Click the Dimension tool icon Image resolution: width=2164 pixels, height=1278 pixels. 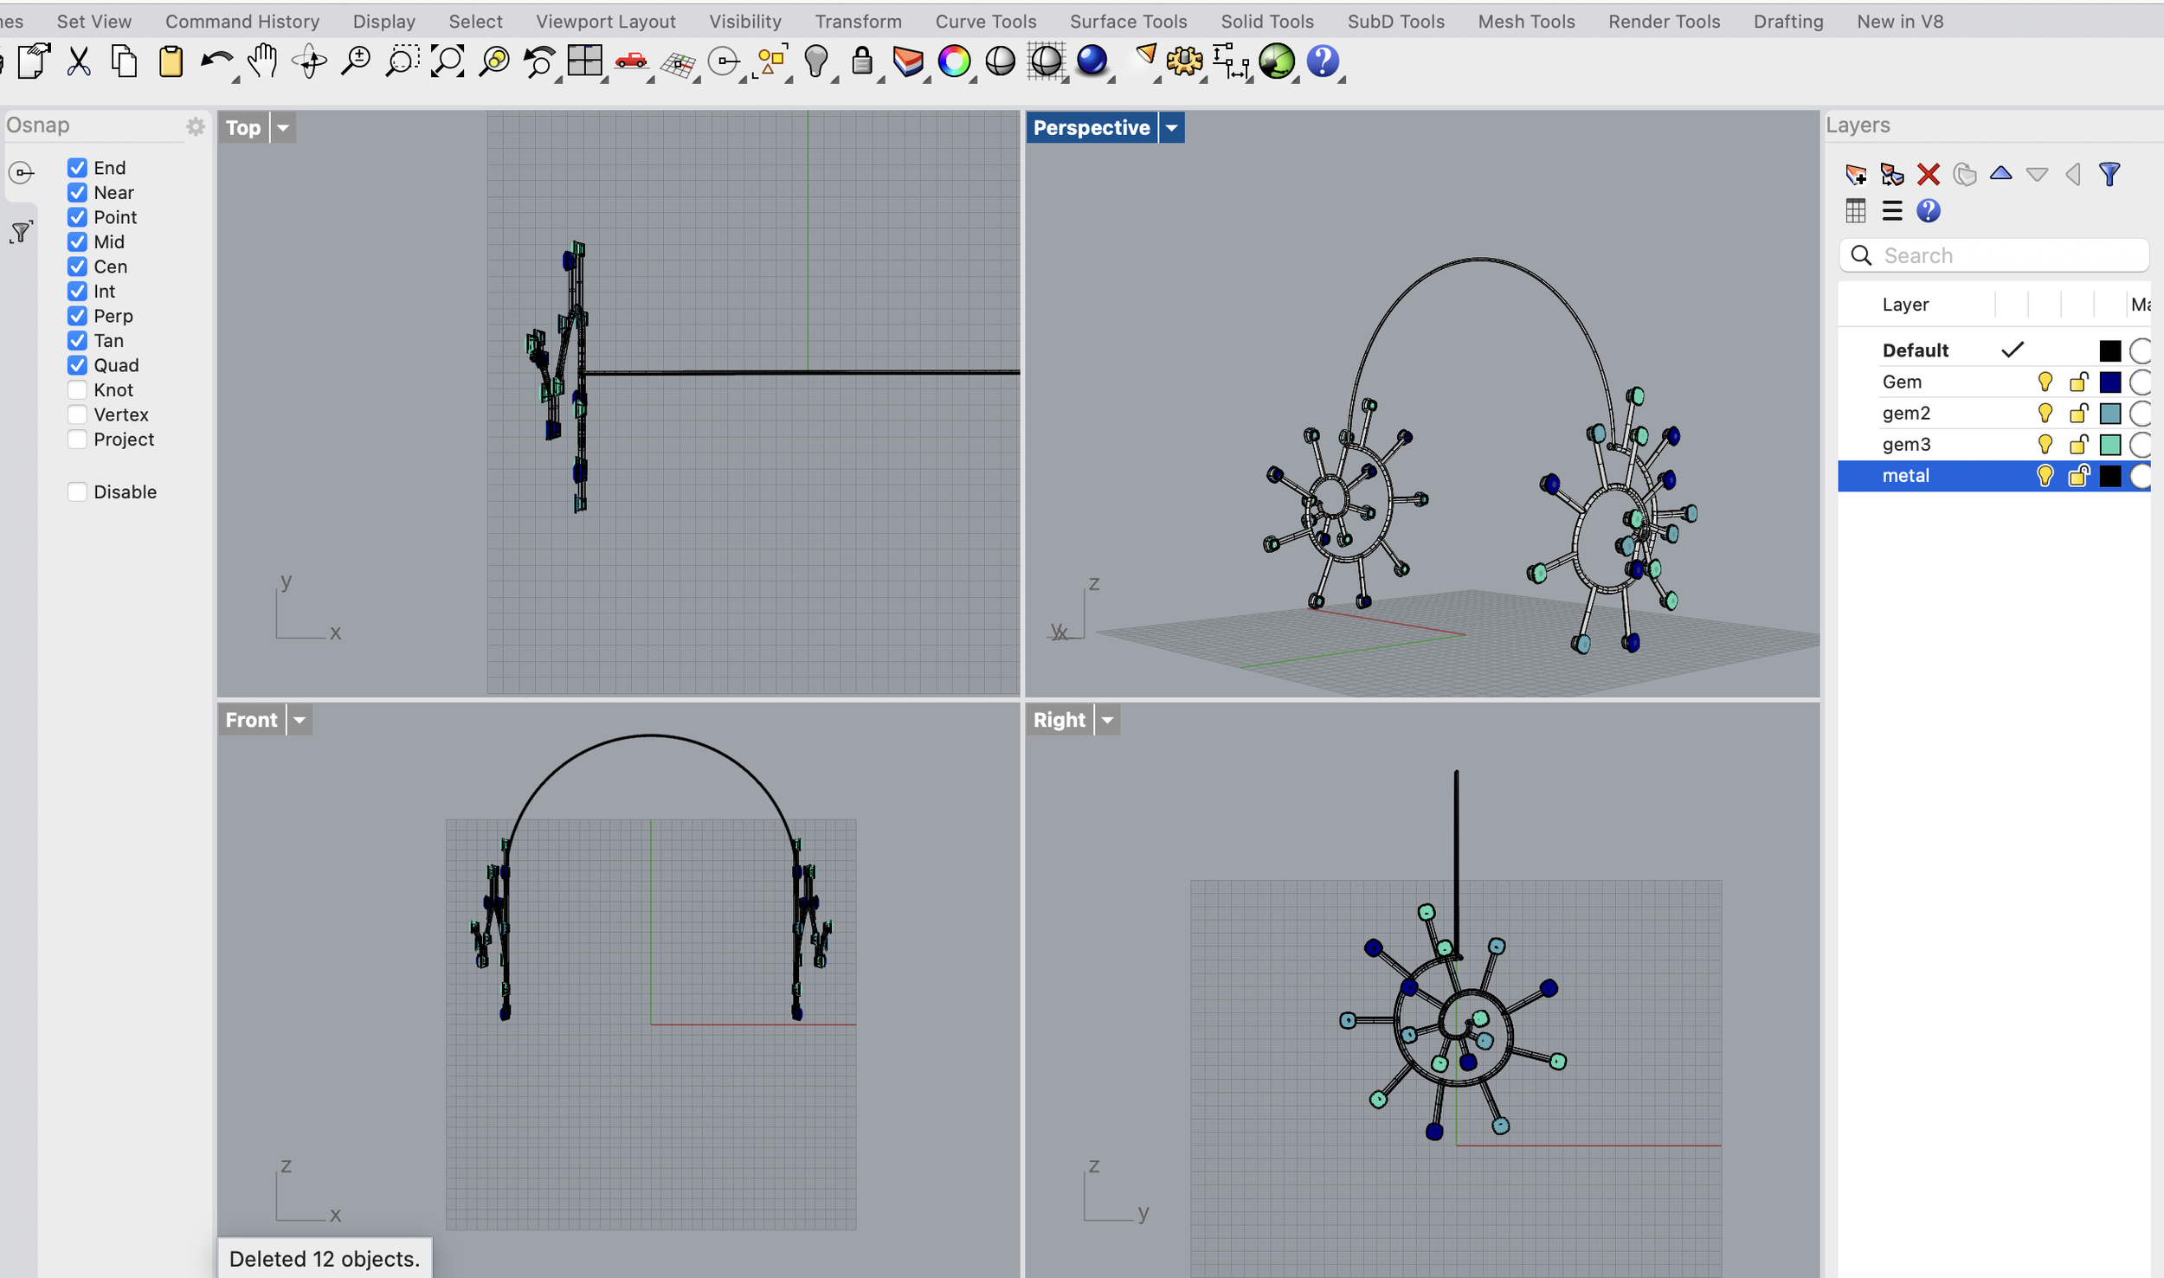pos(1231,61)
